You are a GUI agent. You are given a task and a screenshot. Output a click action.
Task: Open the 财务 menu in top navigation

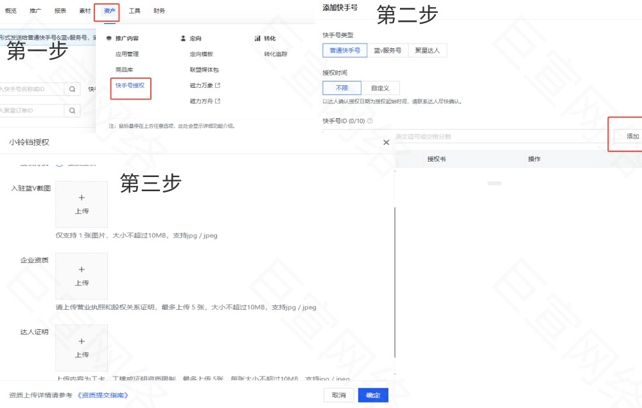click(159, 10)
